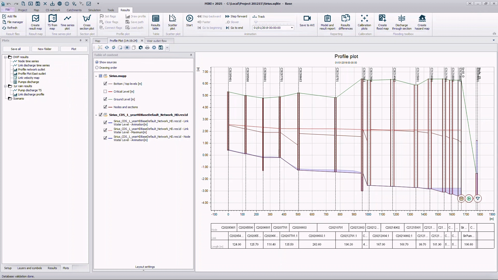
Task: Click the Cross section plot icon
Action: pyautogui.click(x=87, y=19)
